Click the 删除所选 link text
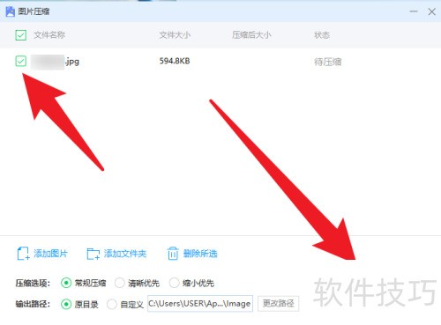Screen dimensions: 441x325 coord(200,254)
